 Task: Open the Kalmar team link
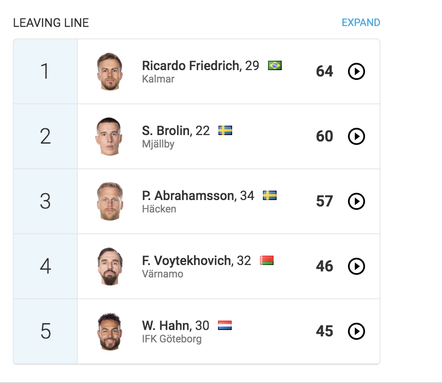click(158, 79)
